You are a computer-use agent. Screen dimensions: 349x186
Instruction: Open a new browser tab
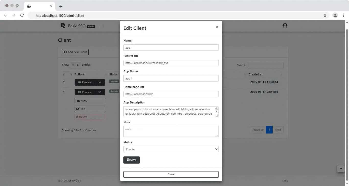[x=61, y=6]
